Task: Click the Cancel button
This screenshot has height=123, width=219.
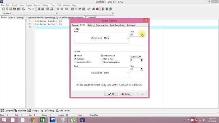Action: coord(126,94)
